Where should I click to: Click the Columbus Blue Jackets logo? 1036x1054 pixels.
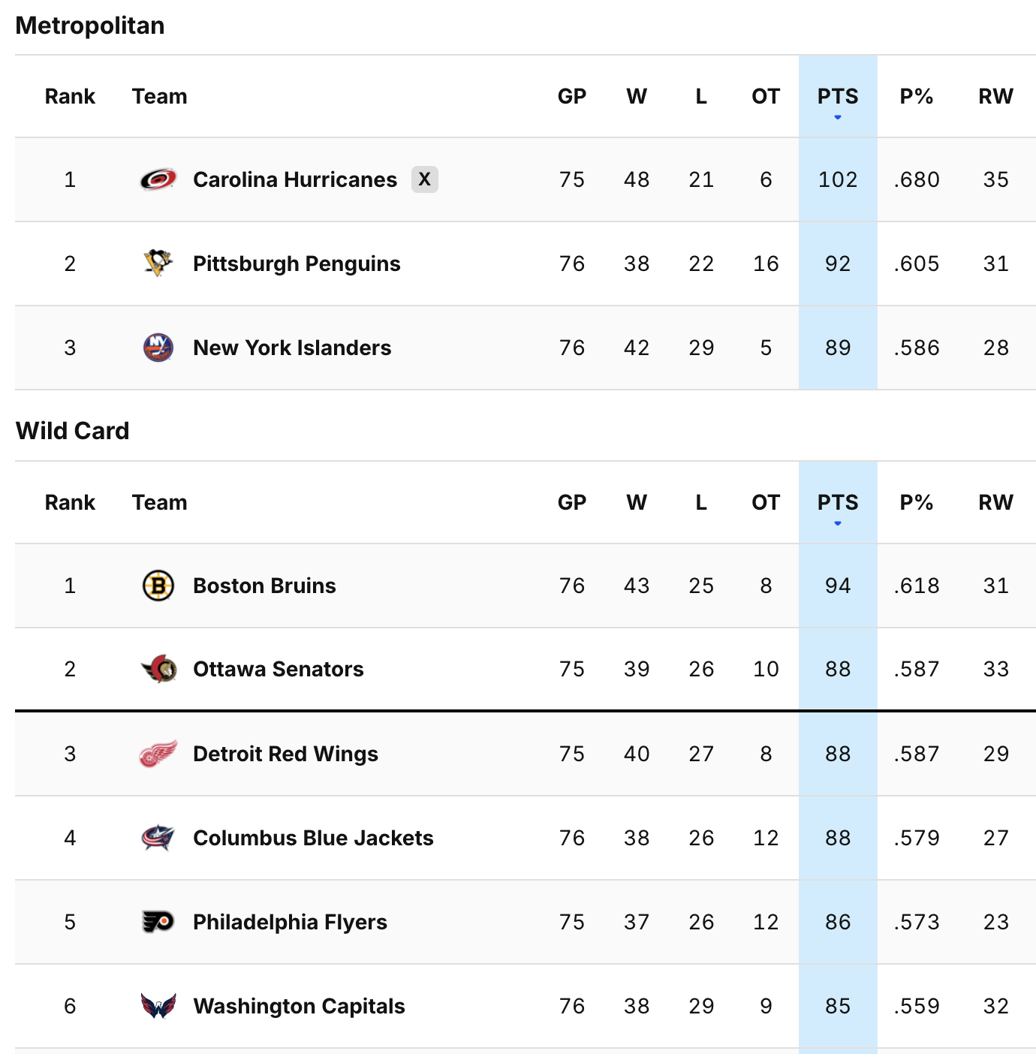pos(158,838)
